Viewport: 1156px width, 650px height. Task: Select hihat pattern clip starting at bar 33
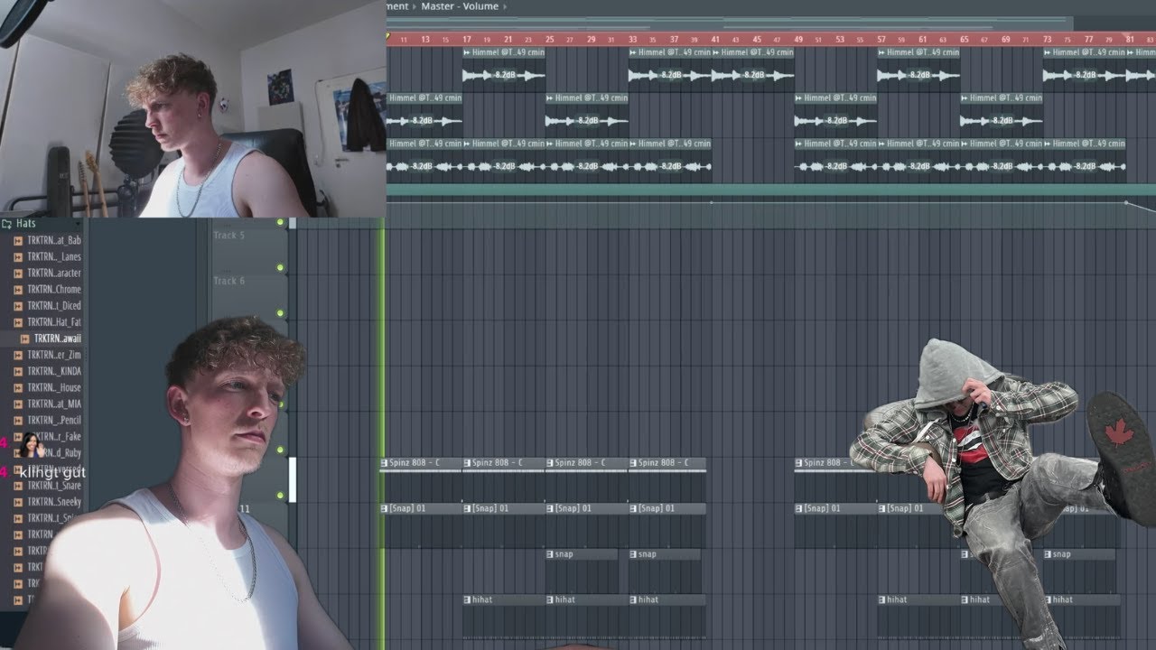coord(667,617)
